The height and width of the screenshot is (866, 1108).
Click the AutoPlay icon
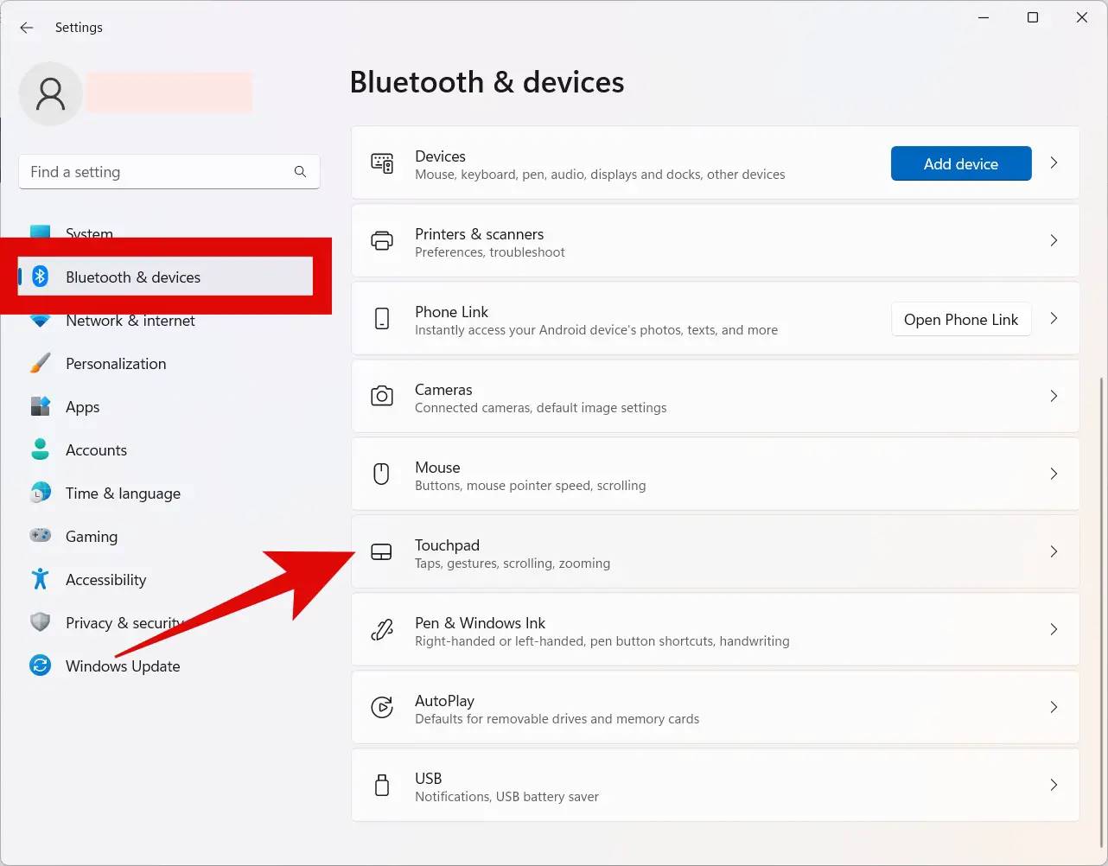(381, 708)
